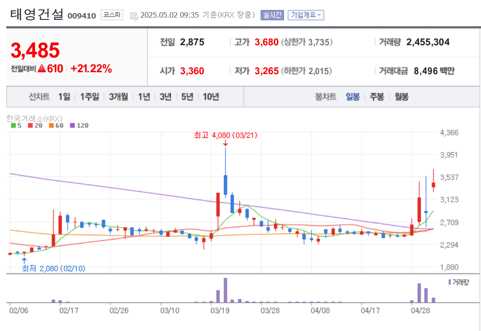Screen dimensions: 481x331
Task: Click the 4,366 price axis label
Action: tap(449, 133)
